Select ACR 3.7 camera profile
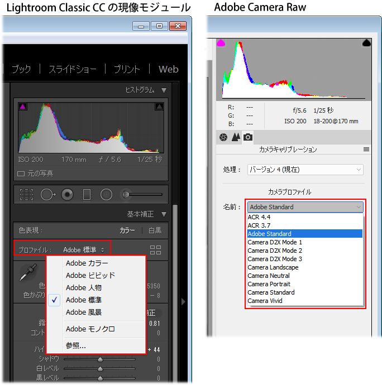The width and height of the screenshot is (382, 385). 305,225
